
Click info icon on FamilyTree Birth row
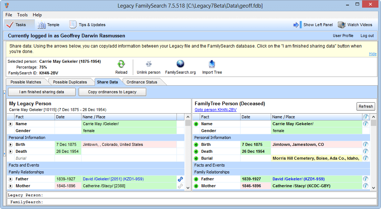pyautogui.click(x=366, y=144)
